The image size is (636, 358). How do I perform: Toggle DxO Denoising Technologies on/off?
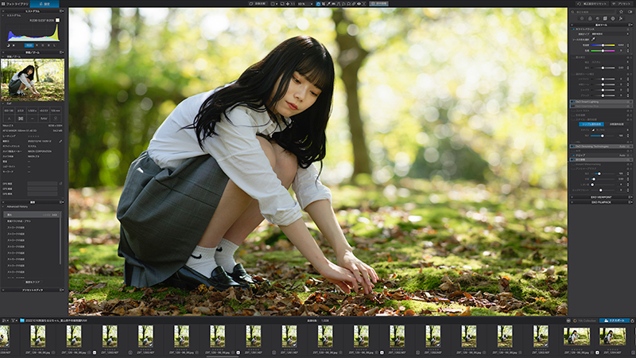(573, 146)
